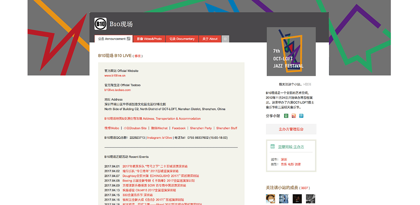
Task: Share the site via the green Douban icon
Action: tap(286, 116)
